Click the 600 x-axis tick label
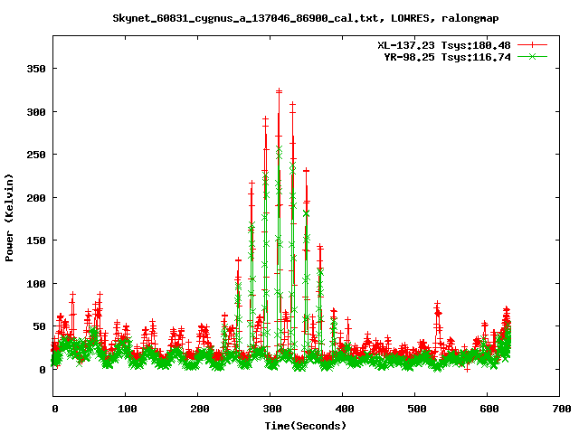The image size is (579, 434). pyautogui.click(x=489, y=409)
